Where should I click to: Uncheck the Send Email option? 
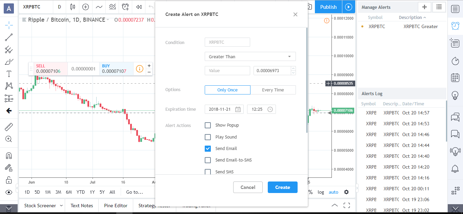pyautogui.click(x=208, y=148)
